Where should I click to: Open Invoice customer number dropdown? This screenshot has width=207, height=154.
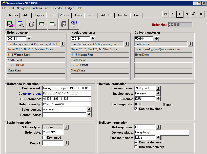pyautogui.click(x=93, y=39)
